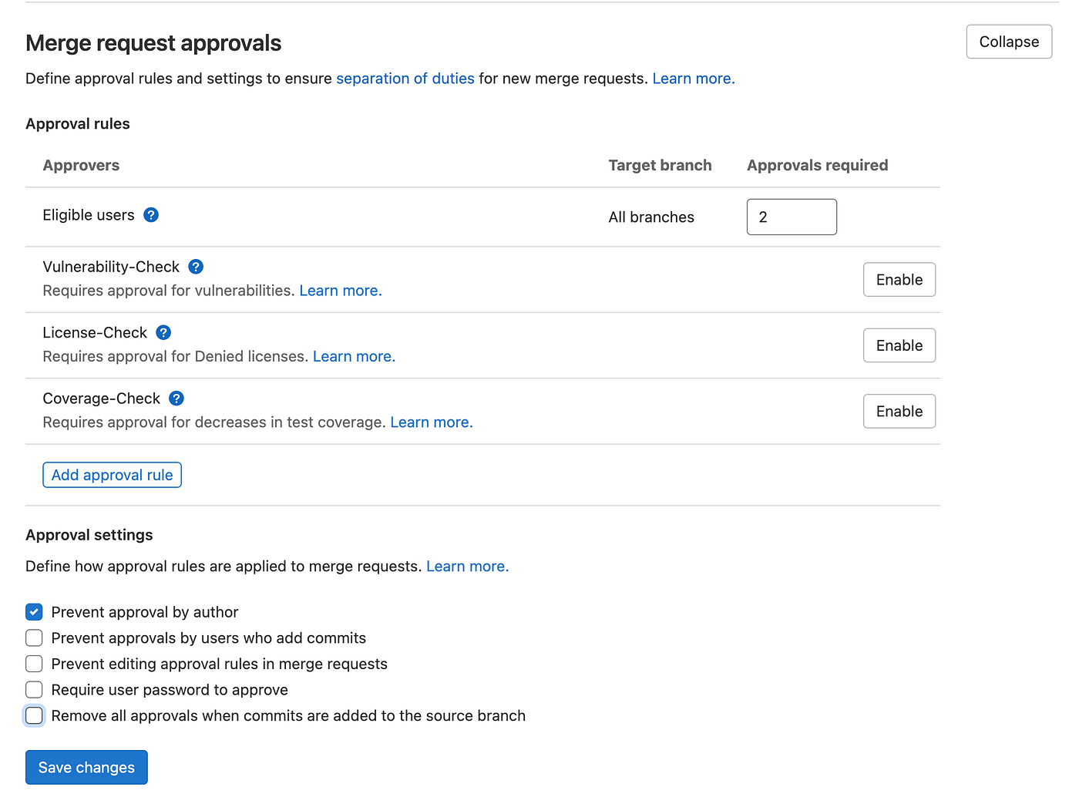Uncheck Prevent approval by author
This screenshot has height=804, width=1079.
click(x=34, y=611)
